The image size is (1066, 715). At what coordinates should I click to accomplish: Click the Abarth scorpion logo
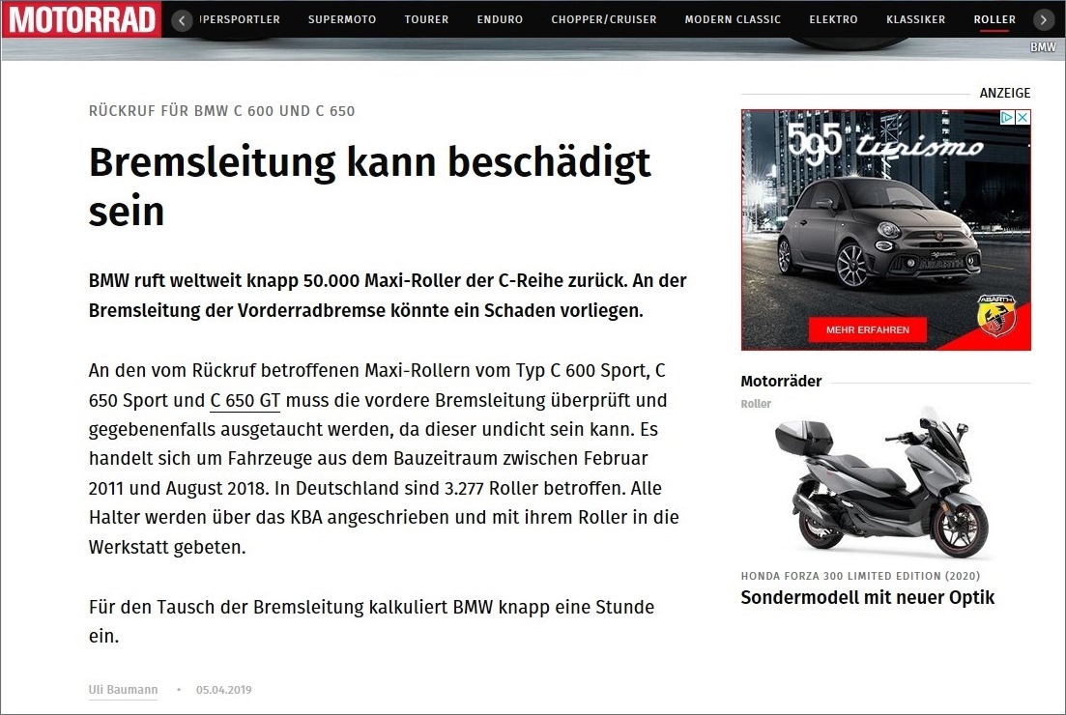pos(996,315)
